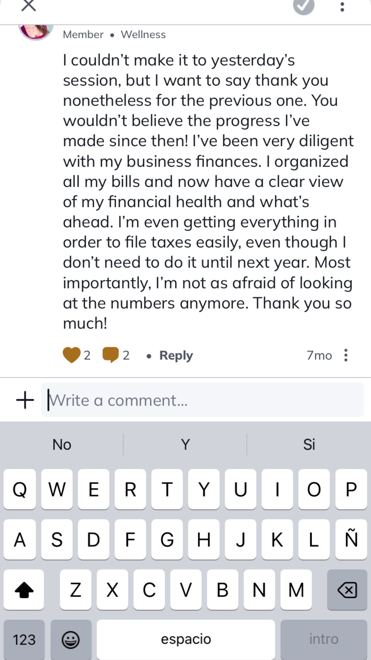Open the top-right three-dot menu

(342, 7)
